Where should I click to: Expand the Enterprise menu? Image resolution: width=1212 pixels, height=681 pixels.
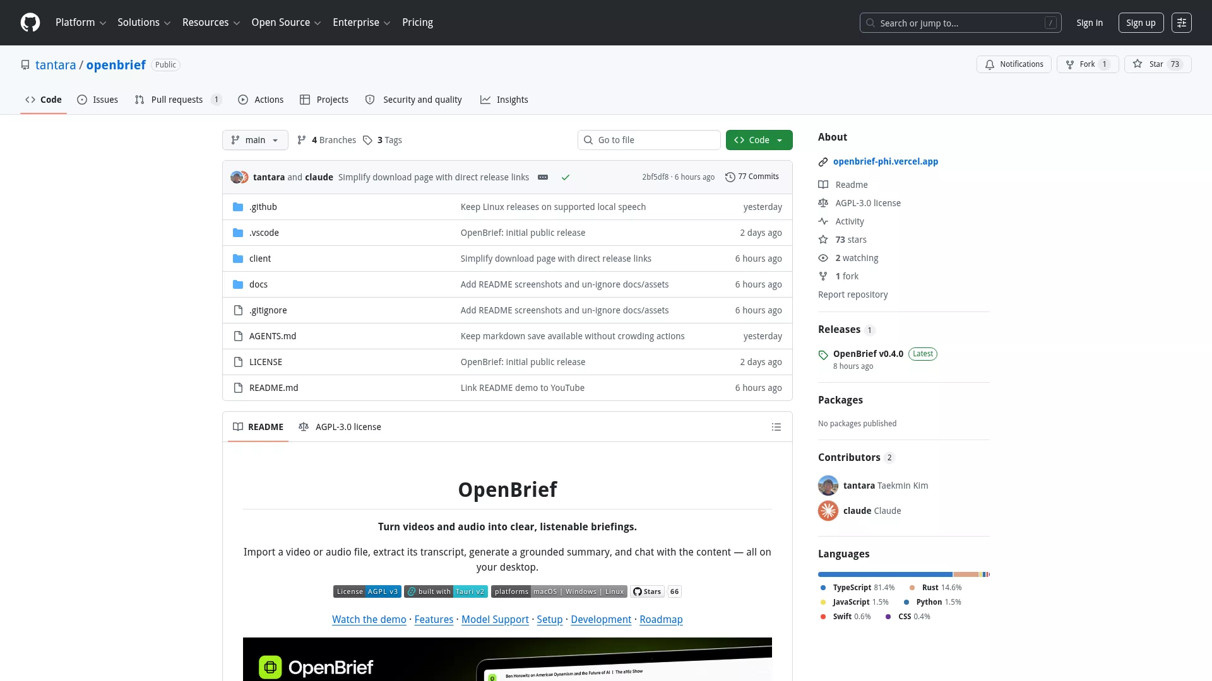[x=361, y=23]
